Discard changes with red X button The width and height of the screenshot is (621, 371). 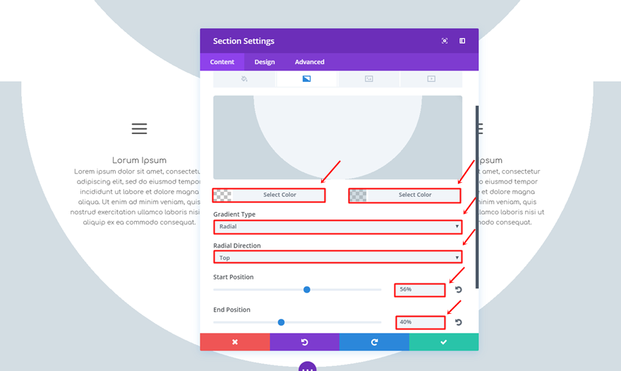click(x=235, y=342)
